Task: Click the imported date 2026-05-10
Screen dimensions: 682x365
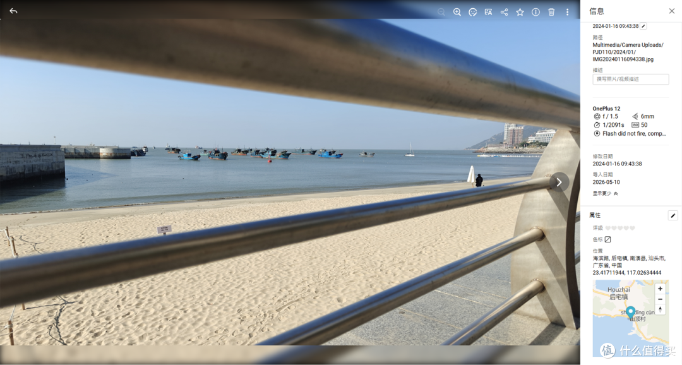Action: [606, 182]
